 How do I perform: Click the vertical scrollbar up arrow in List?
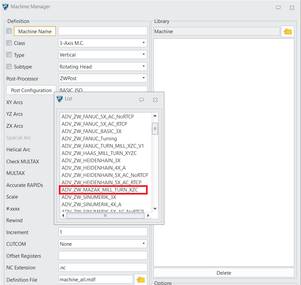coord(155,116)
